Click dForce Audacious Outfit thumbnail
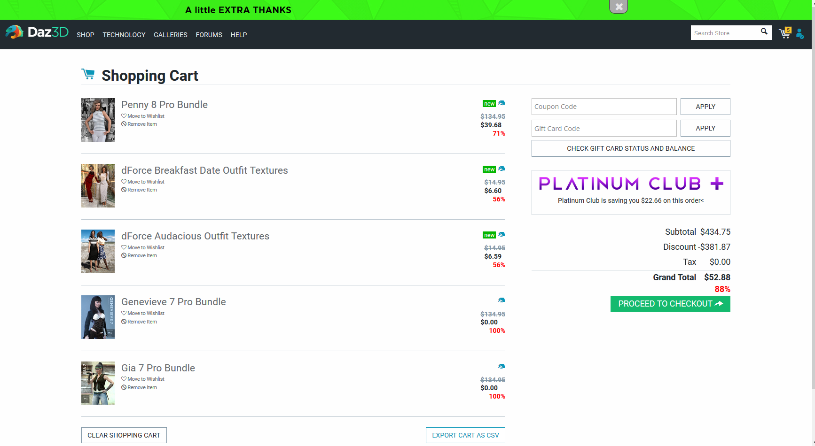 (x=98, y=251)
